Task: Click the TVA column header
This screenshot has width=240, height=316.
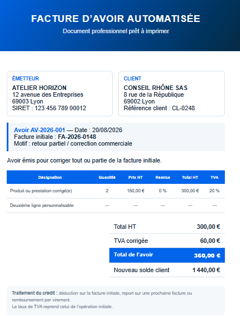Action: click(214, 177)
